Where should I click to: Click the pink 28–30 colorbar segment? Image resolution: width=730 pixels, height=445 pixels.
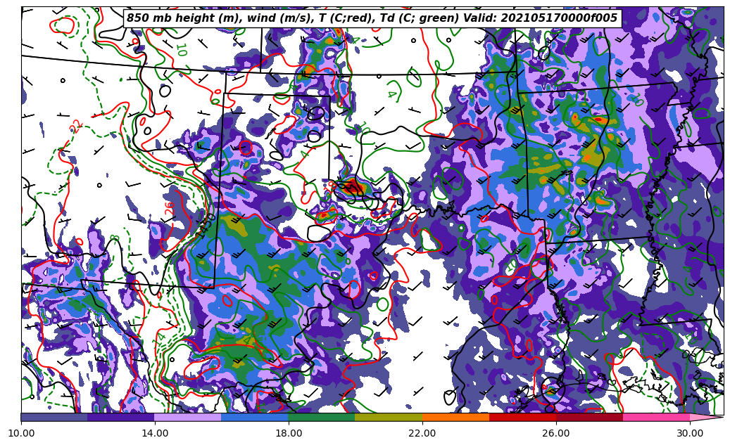656,417
